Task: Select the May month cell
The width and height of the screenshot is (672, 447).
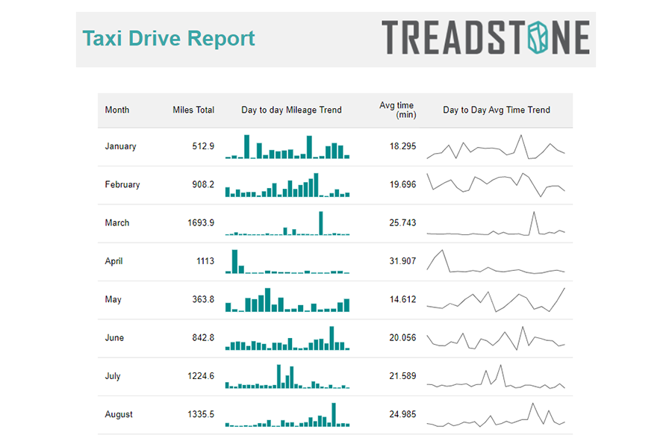Action: coord(113,299)
